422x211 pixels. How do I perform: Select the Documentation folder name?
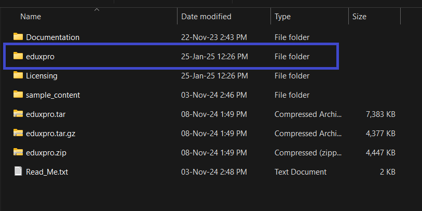[x=52, y=37]
